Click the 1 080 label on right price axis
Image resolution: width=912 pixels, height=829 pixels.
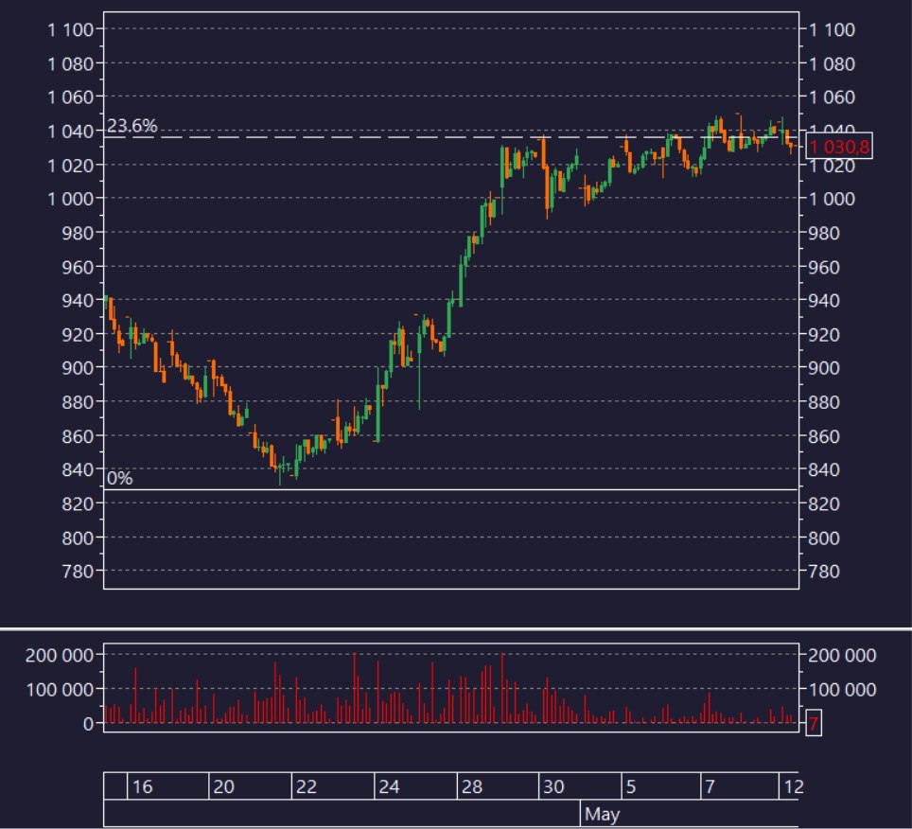pos(832,64)
